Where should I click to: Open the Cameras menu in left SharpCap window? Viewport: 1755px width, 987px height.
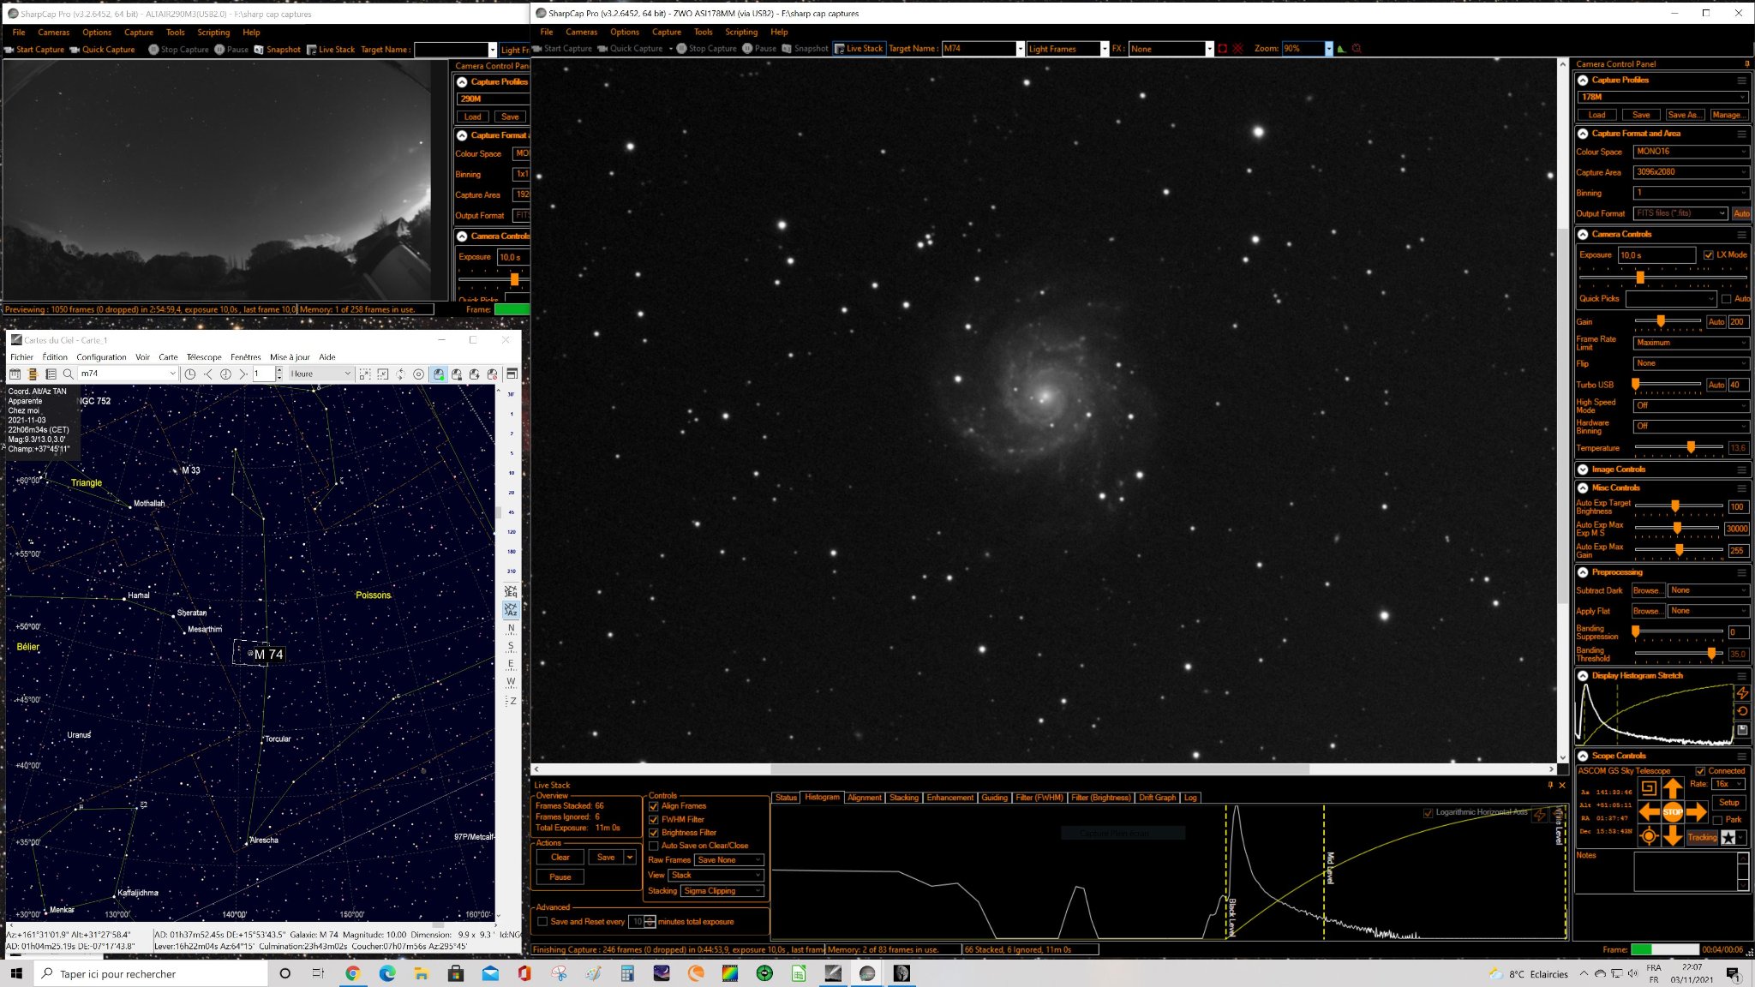(53, 33)
